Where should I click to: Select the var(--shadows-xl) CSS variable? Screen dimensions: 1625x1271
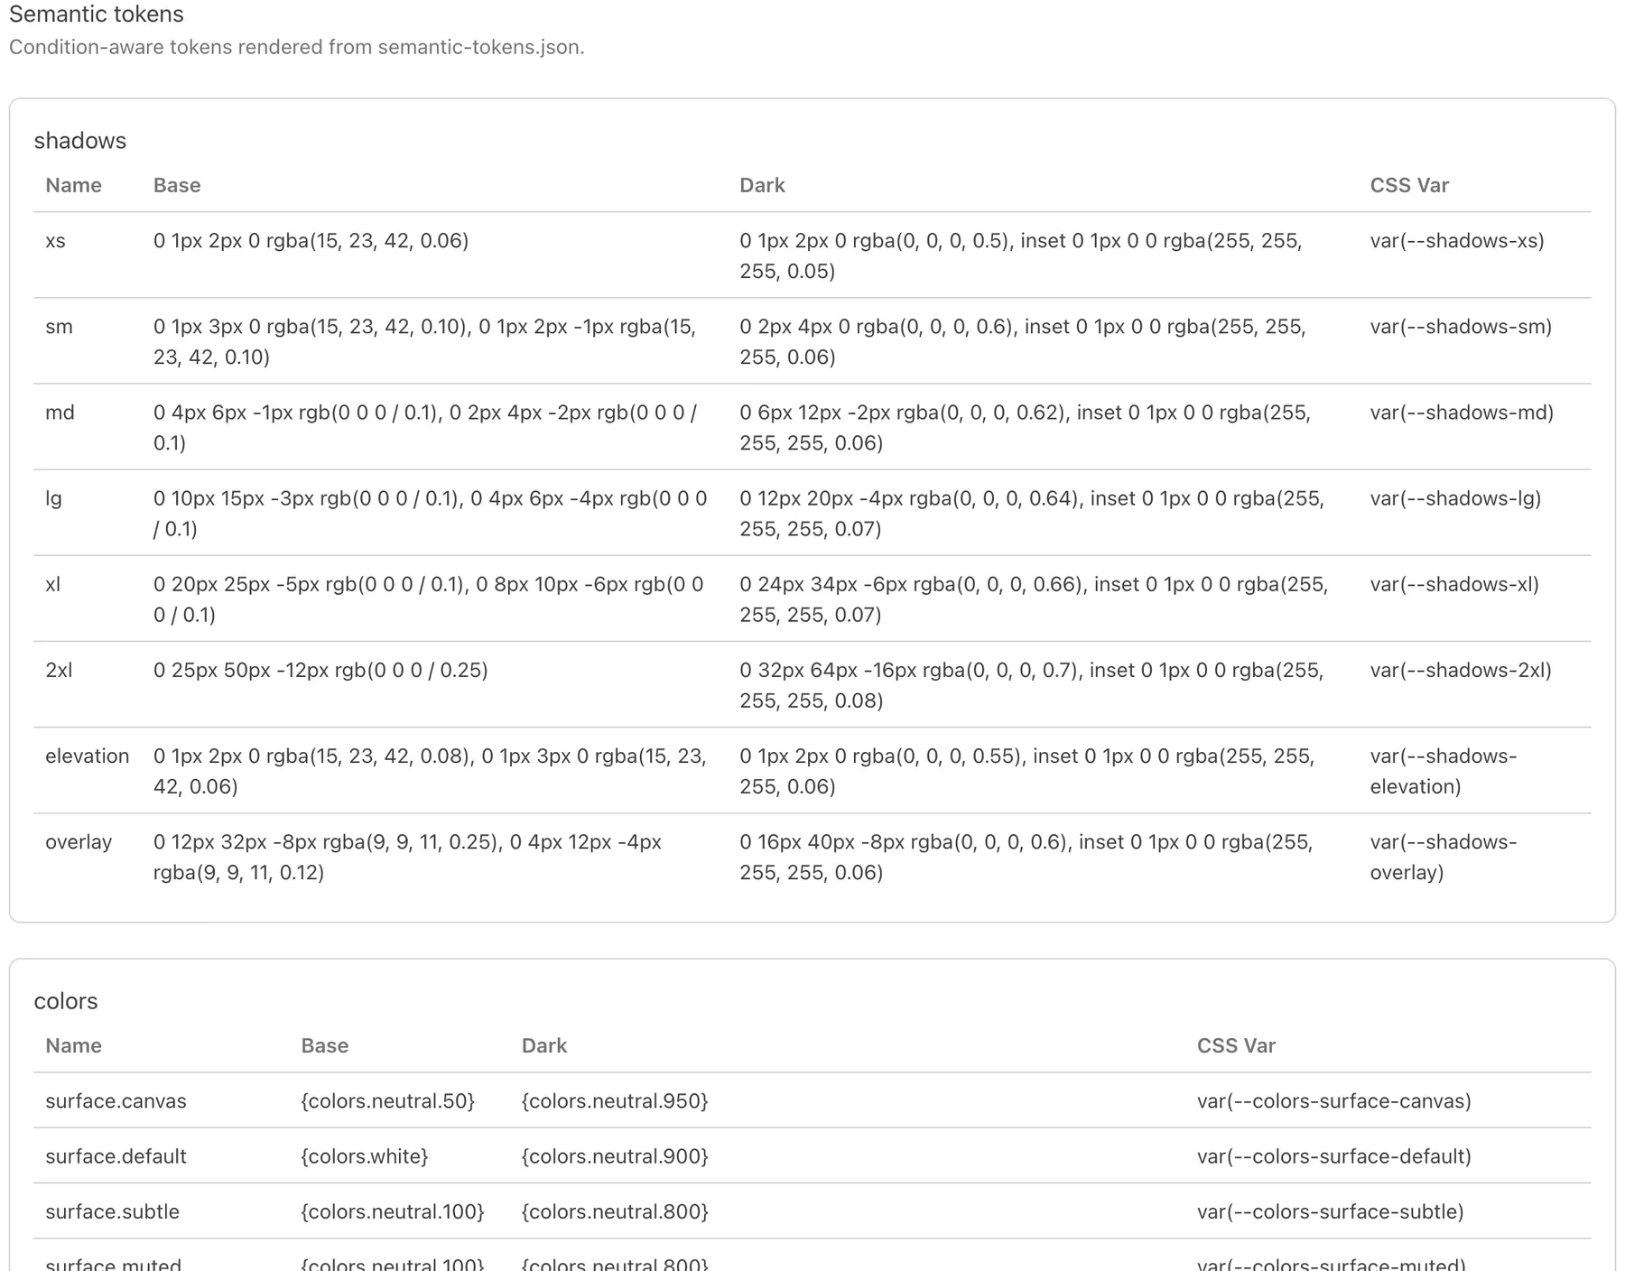1454,584
